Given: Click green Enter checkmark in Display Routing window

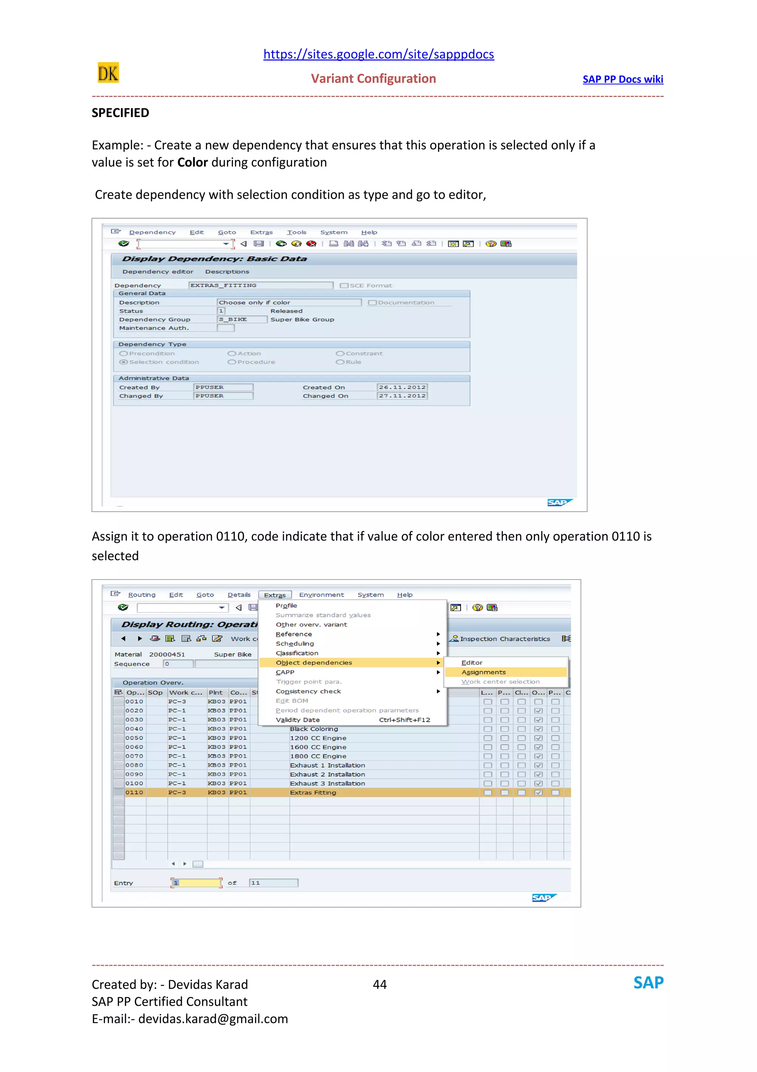Looking at the screenshot, I should (123, 607).
